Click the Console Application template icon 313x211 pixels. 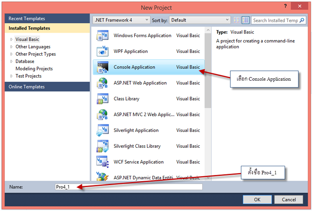point(103,67)
